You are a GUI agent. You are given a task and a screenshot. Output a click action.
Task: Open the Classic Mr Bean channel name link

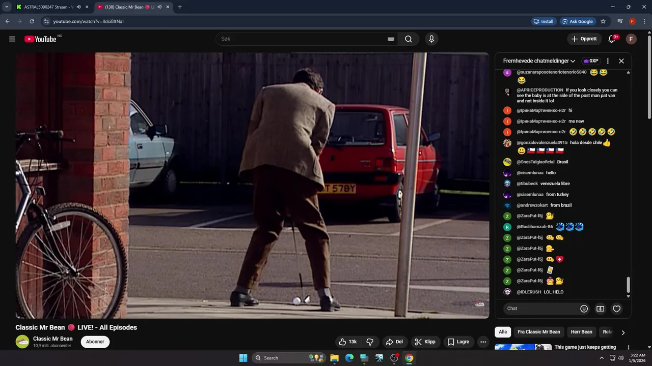(53, 339)
